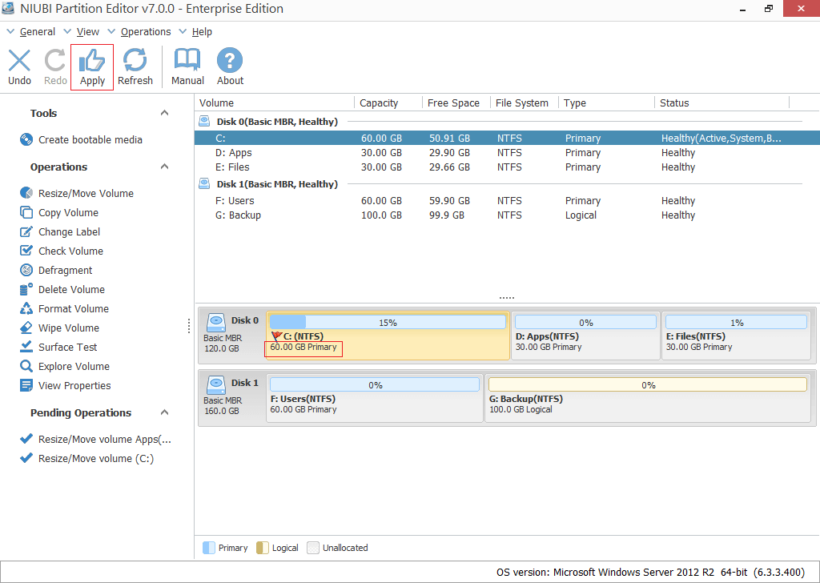
Task: Open the Manual book icon
Action: click(187, 61)
